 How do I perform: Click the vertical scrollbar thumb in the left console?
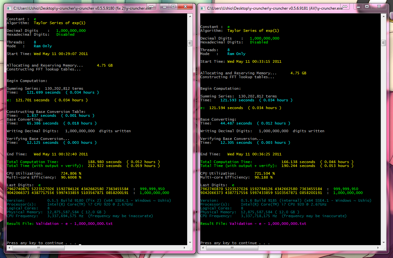pos(190,43)
